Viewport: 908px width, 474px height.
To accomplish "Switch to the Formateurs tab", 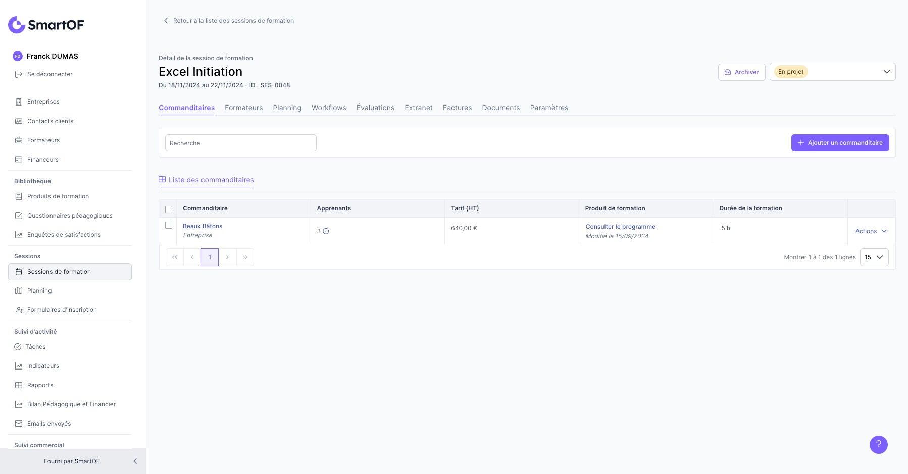I will [x=243, y=108].
